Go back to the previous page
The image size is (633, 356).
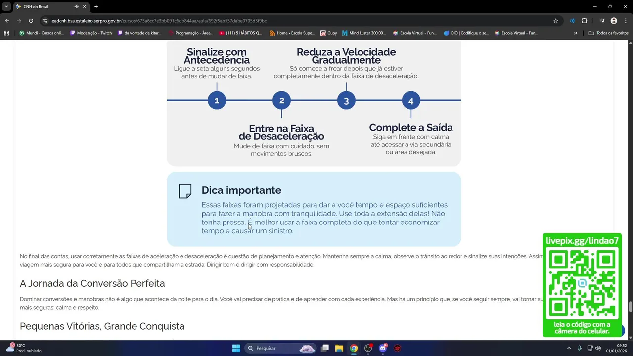[7, 21]
